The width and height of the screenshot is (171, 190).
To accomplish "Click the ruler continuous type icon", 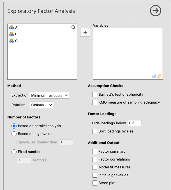I will point(159,76).
